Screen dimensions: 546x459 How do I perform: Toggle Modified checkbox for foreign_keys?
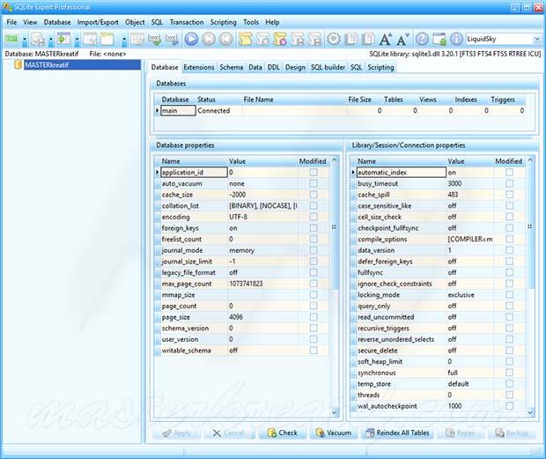pyautogui.click(x=314, y=228)
